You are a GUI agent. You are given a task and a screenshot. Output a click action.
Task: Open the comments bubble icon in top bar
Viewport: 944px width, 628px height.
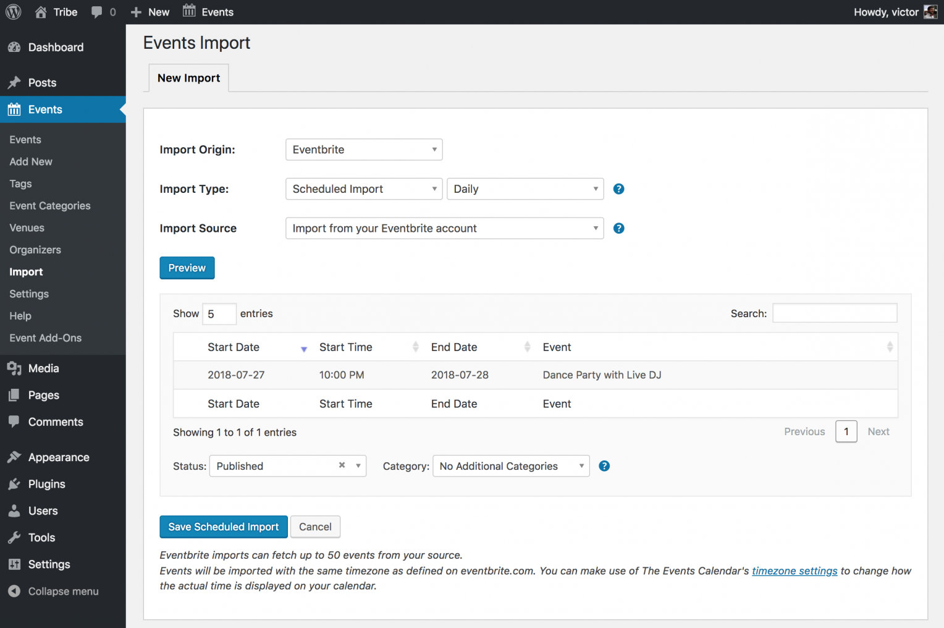tap(97, 12)
